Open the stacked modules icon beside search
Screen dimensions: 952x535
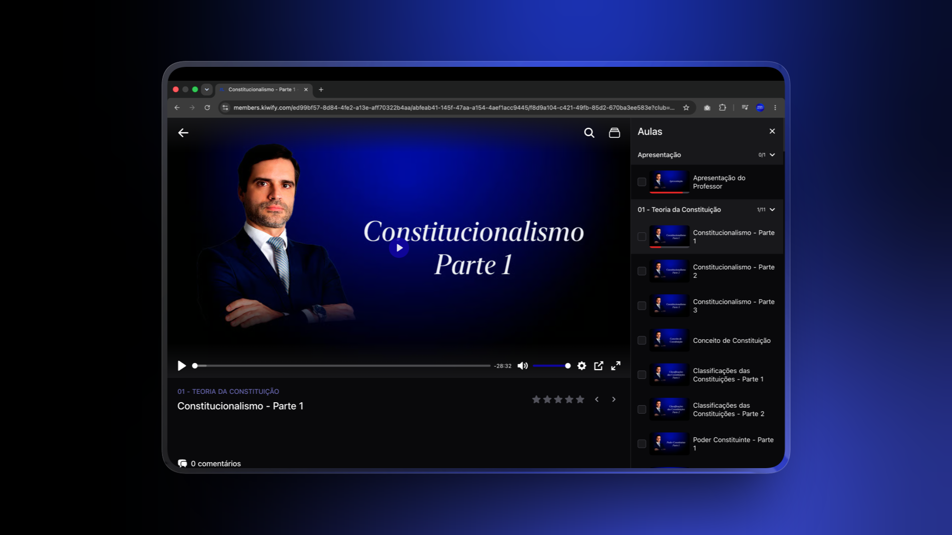point(614,133)
